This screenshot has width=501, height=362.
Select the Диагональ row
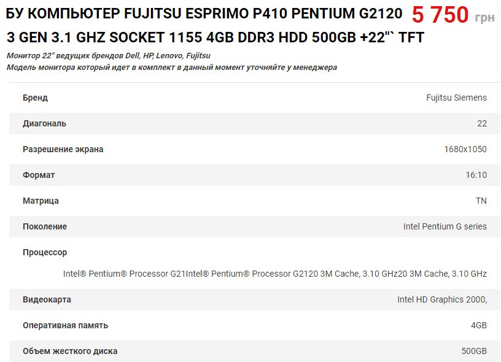coord(255,123)
